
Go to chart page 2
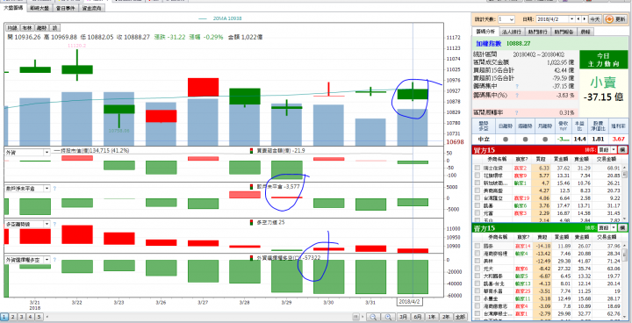coord(13,317)
